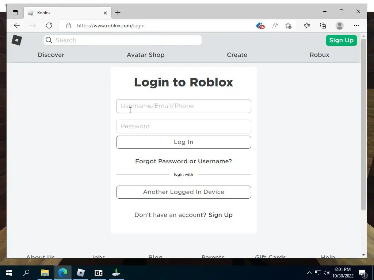The height and width of the screenshot is (280, 374).
Task: Open the shopping coupon icon with 16 badge
Action: (x=260, y=26)
